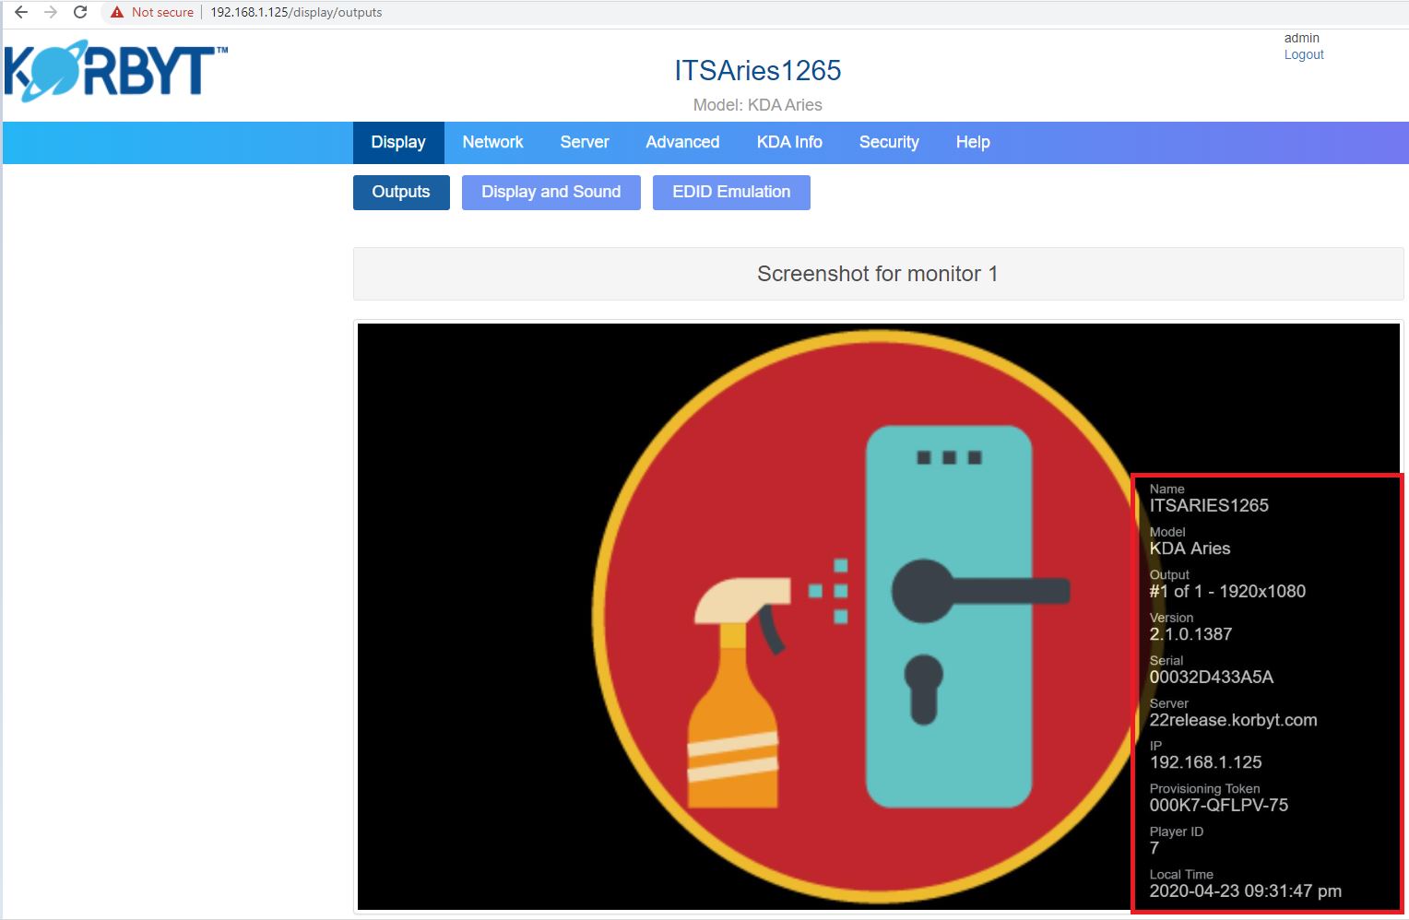This screenshot has width=1409, height=920.
Task: Open the KDA Info tab
Action: pyautogui.click(x=789, y=142)
